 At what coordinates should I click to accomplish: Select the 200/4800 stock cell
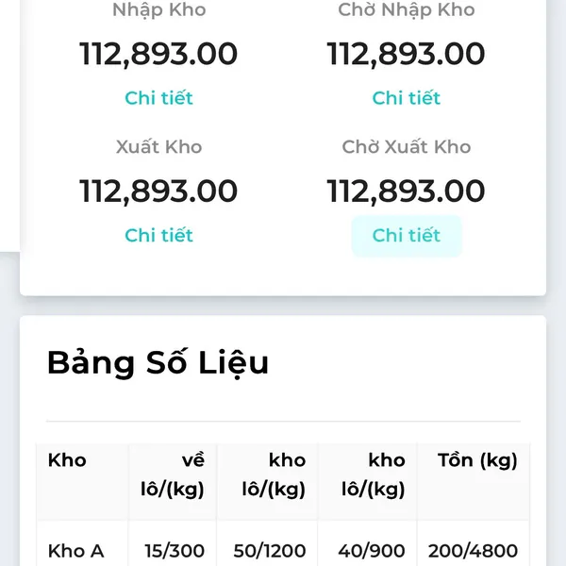473,551
